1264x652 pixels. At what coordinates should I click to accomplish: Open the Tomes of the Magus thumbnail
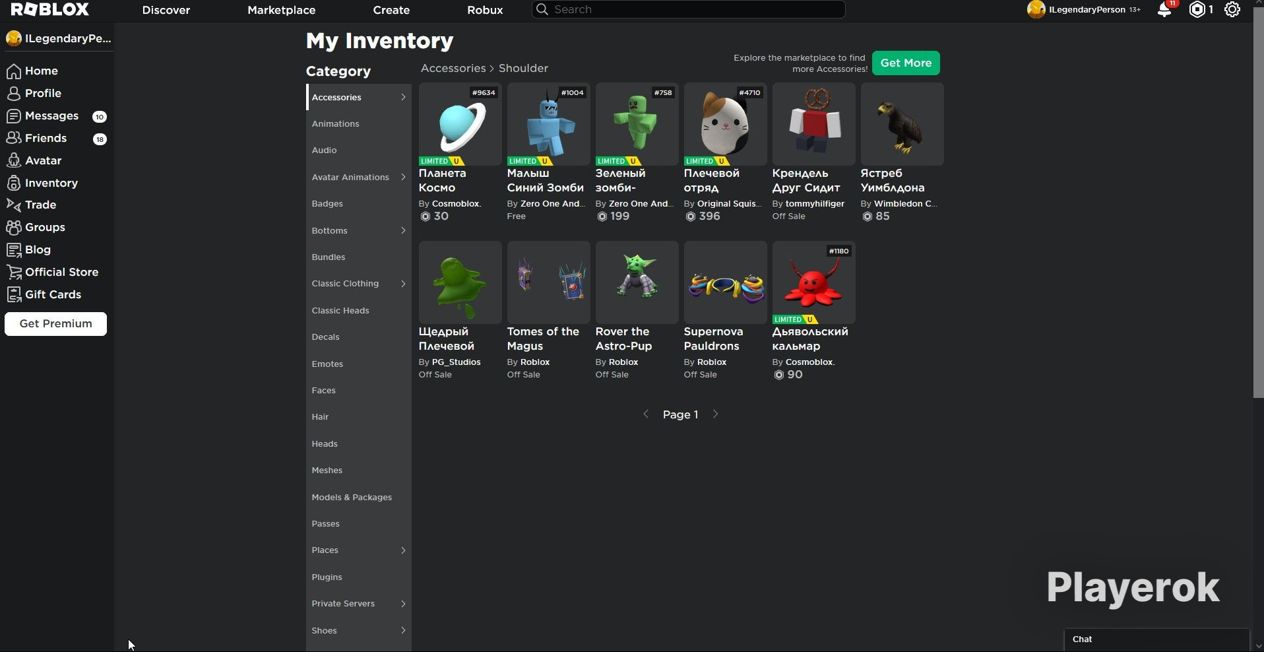point(549,282)
